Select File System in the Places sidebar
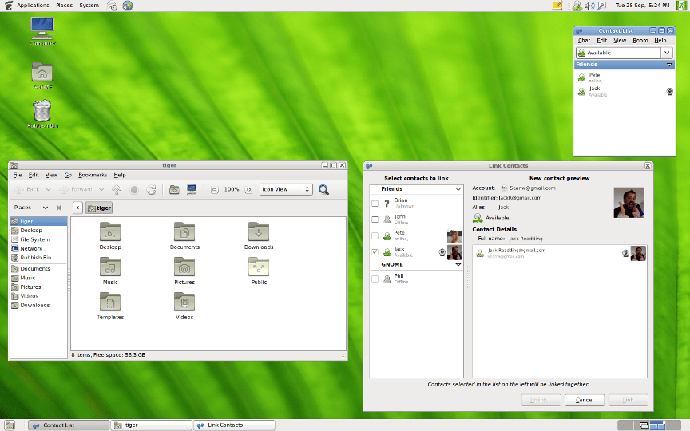The image size is (690, 431). [34, 239]
